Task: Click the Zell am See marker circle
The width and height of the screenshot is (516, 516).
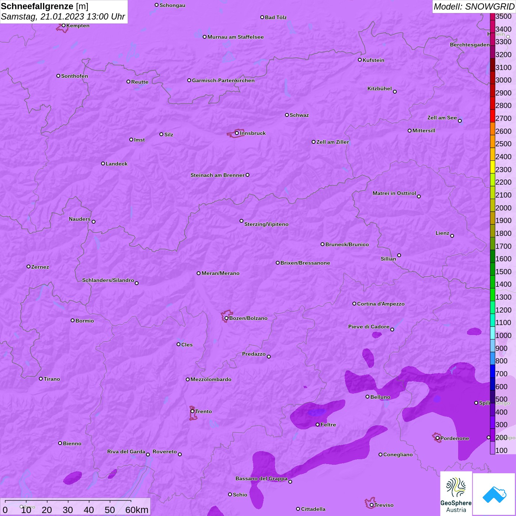Action: (x=460, y=121)
